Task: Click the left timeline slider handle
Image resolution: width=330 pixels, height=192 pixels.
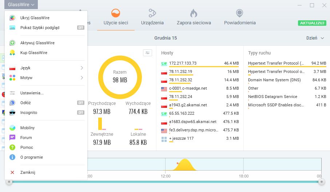Action: pos(9,182)
